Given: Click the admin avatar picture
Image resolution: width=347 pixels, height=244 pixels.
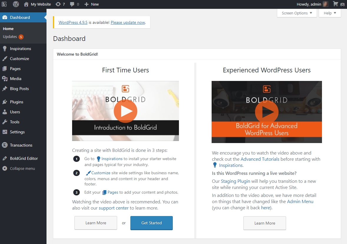Looking at the screenshot, I should [325, 4].
